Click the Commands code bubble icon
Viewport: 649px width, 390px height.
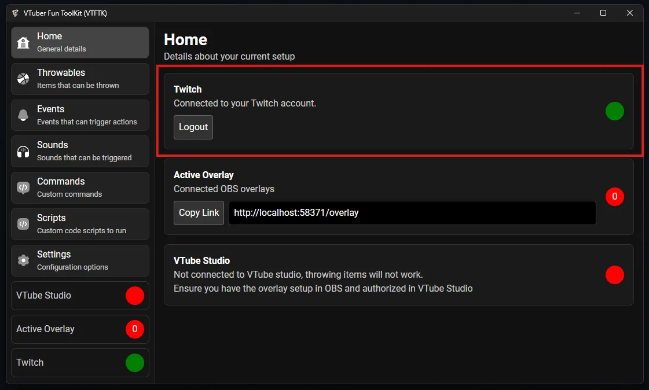click(23, 187)
